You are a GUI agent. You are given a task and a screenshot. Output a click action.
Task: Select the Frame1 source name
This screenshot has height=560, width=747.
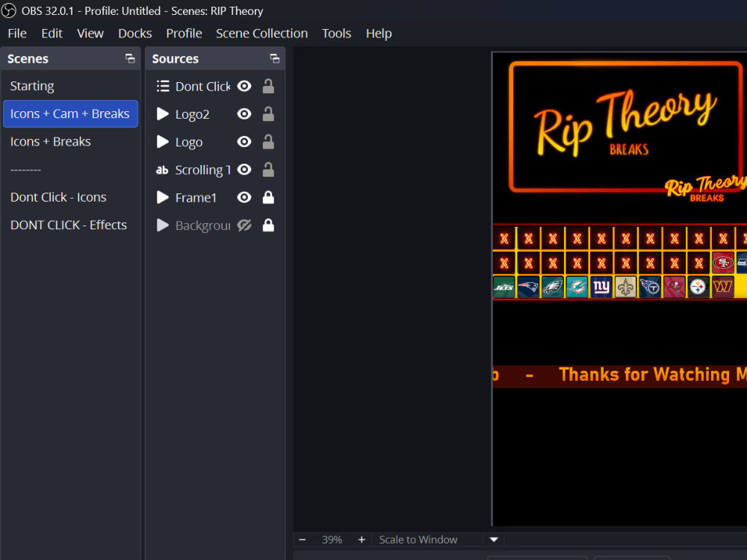[x=196, y=198]
